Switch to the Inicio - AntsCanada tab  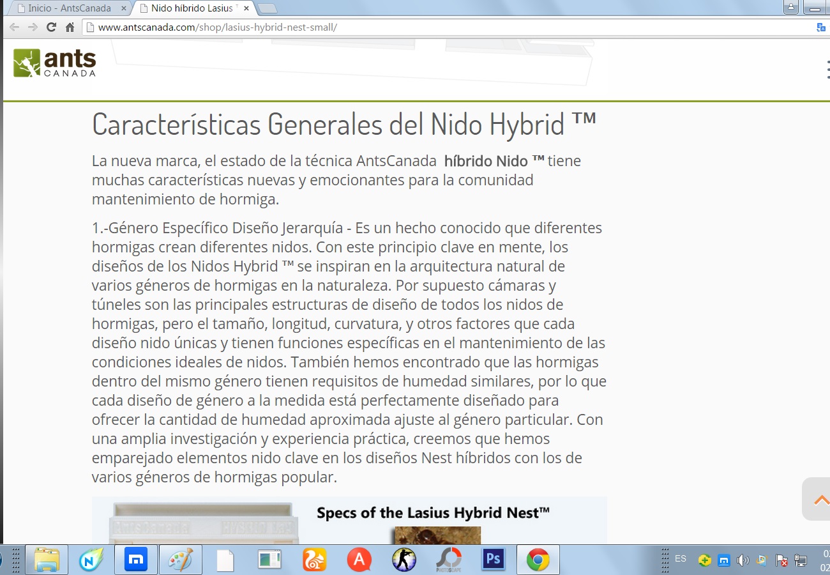tap(69, 9)
